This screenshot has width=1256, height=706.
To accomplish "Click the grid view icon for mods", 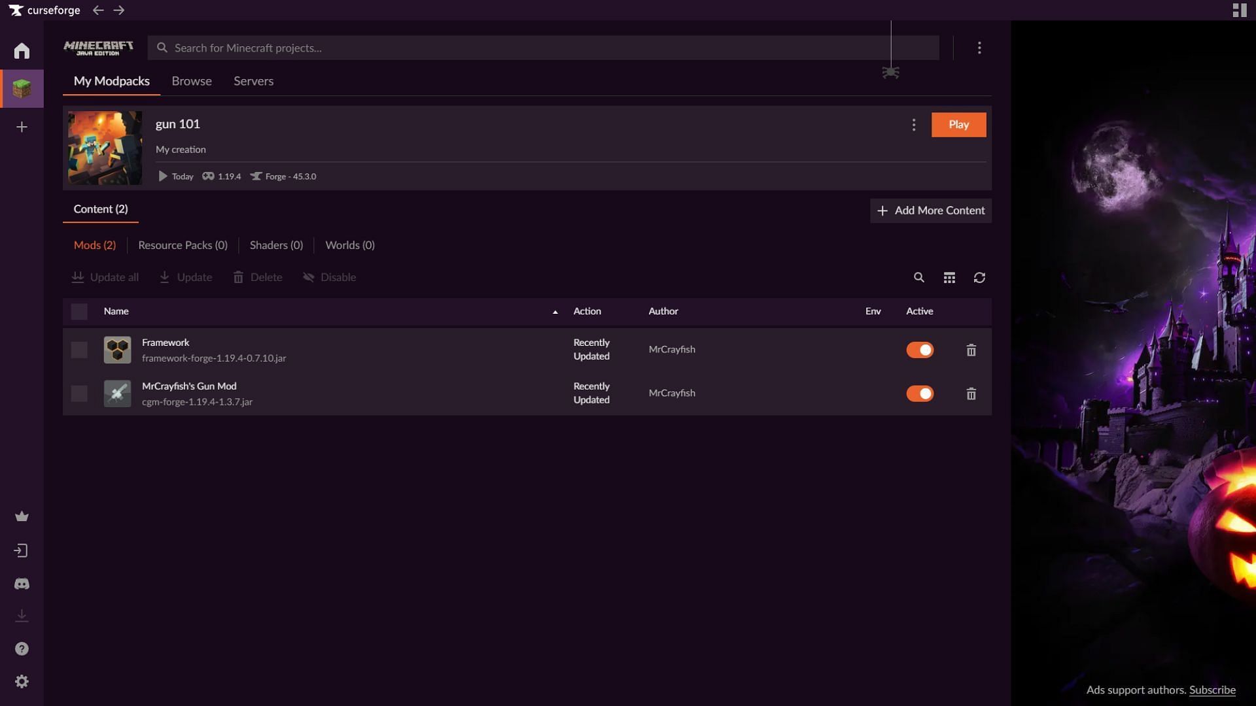I will pyautogui.click(x=948, y=277).
